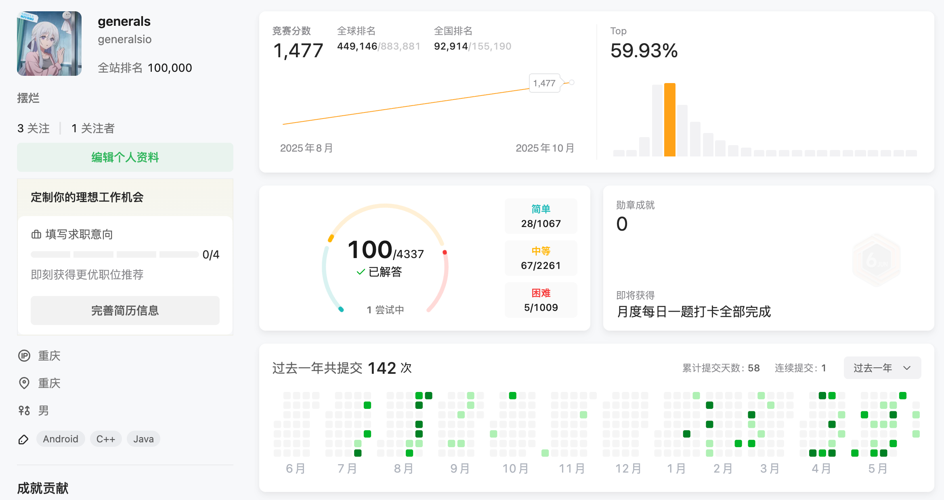Click the chevron arrow in 过去一年 selector

907,368
